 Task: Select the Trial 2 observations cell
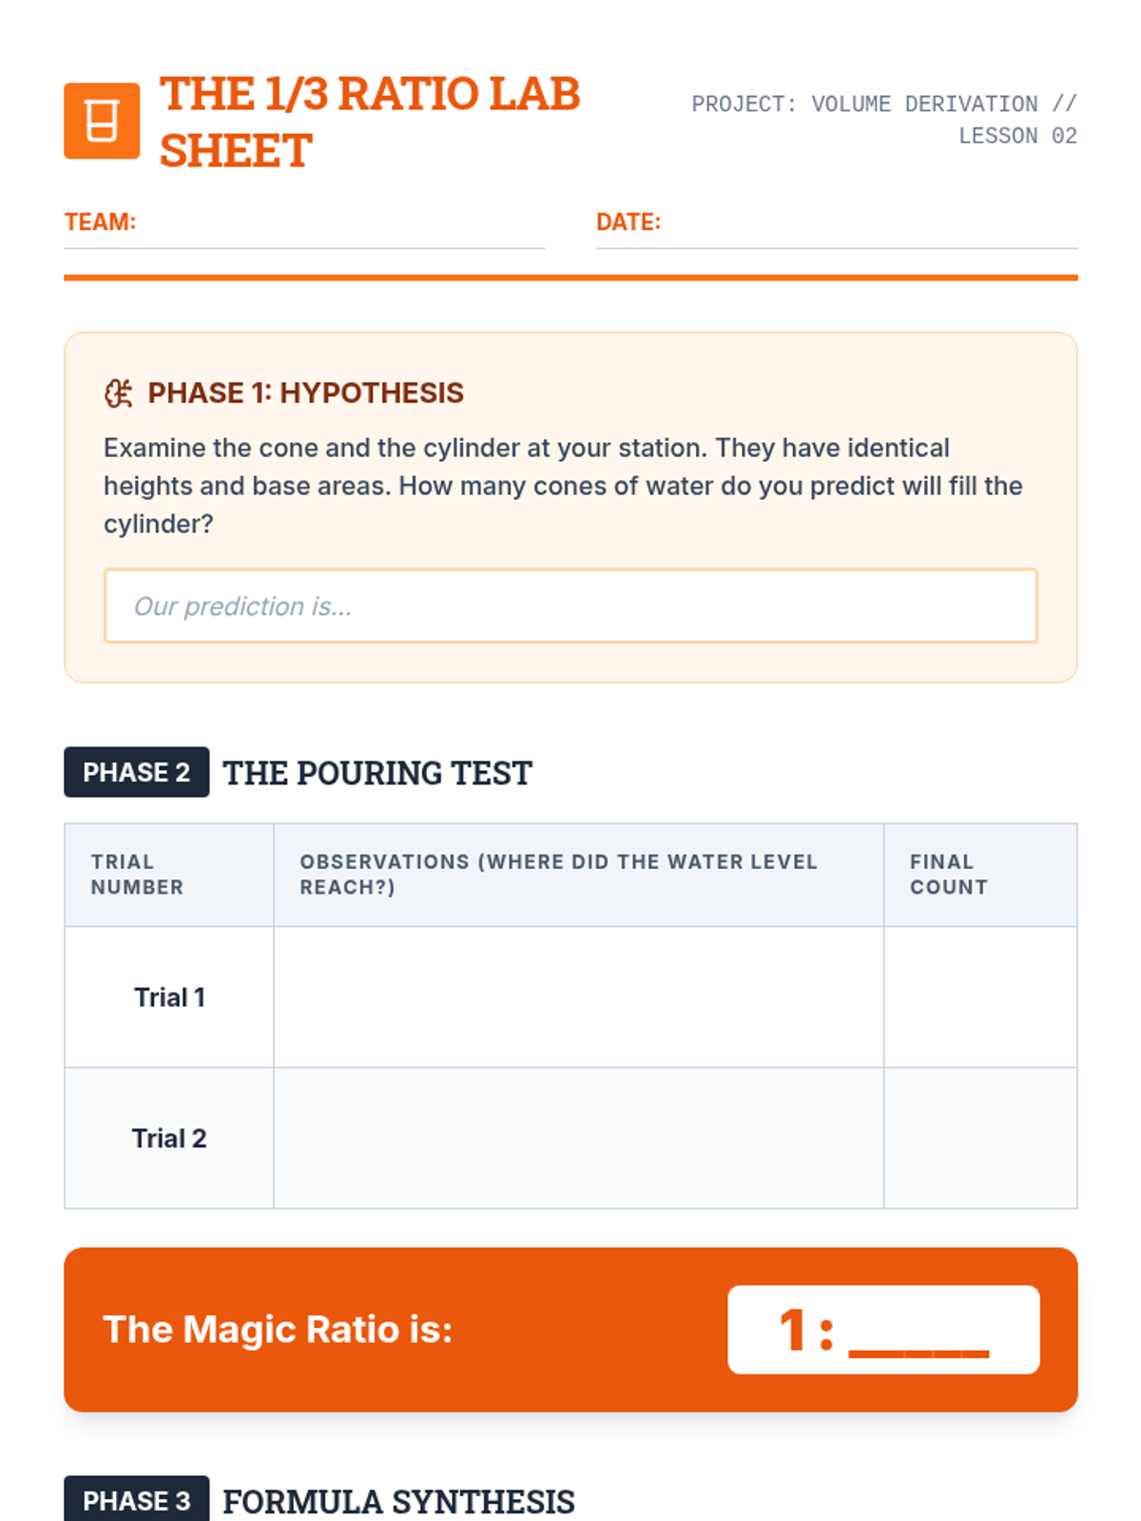coord(578,1138)
